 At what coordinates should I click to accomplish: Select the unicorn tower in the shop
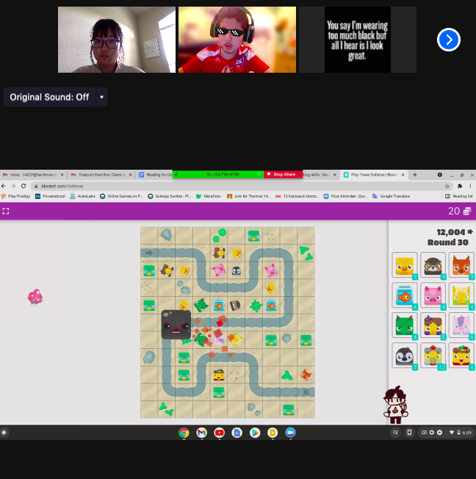click(461, 325)
